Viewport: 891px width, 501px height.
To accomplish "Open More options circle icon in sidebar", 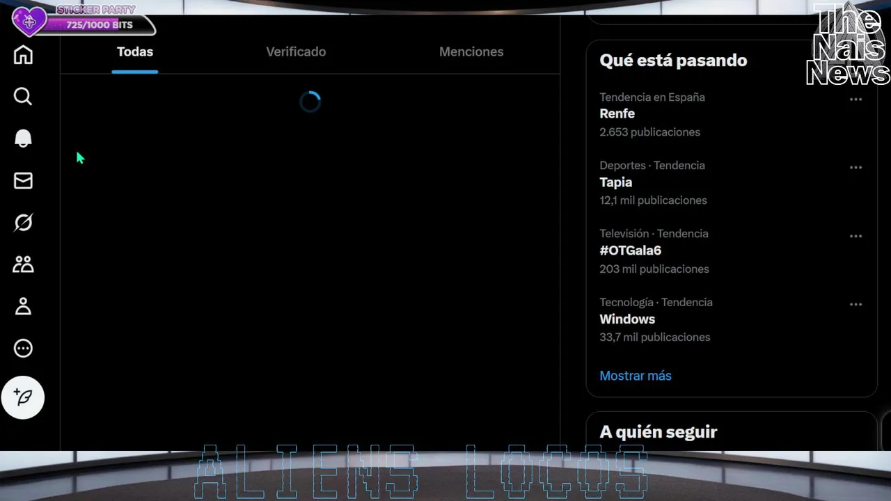I will pyautogui.click(x=23, y=348).
